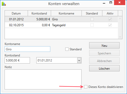Create a new account with Neu
The width and height of the screenshot is (127, 94).
click(104, 45)
